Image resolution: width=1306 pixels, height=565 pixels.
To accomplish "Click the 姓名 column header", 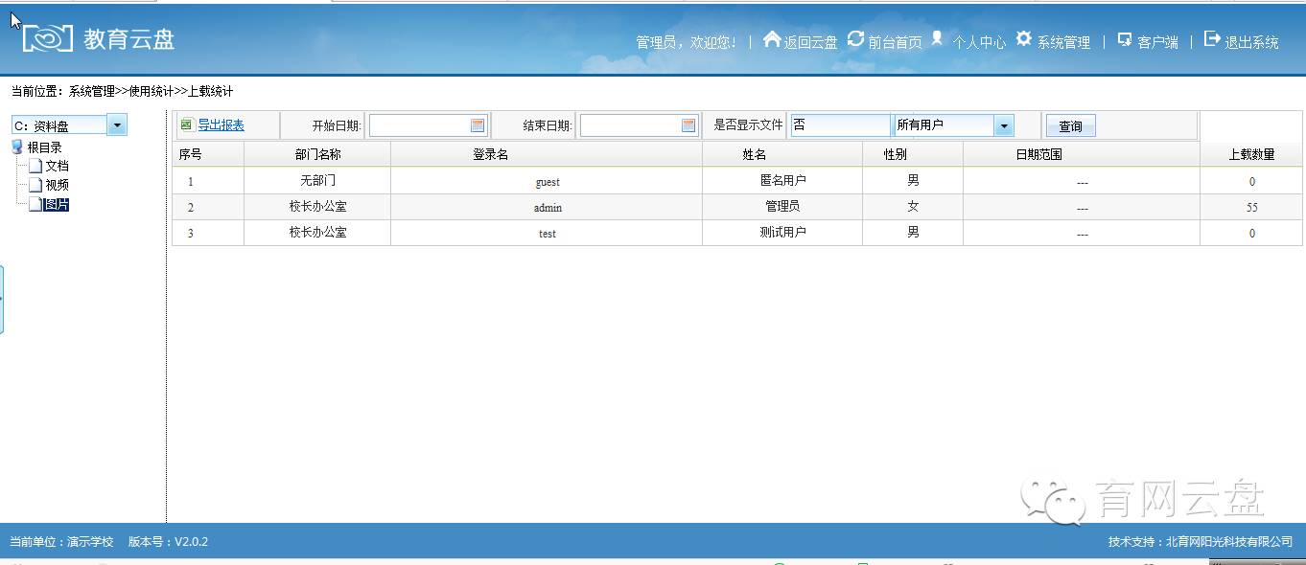I will pos(782,154).
